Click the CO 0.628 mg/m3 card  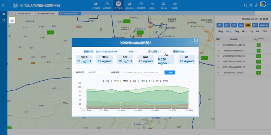point(166,59)
